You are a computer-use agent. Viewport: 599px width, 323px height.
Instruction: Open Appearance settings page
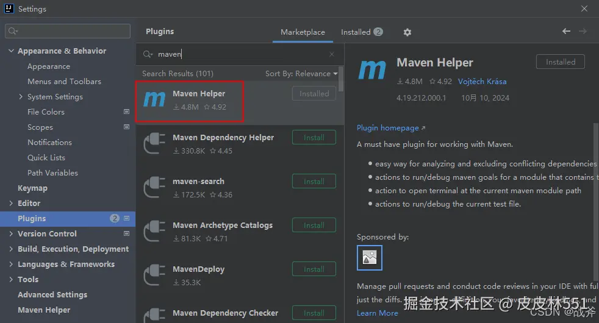(49, 66)
